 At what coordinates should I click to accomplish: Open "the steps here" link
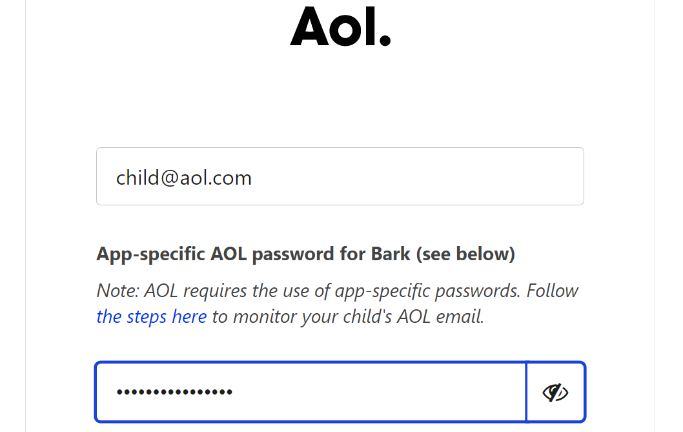(x=152, y=316)
